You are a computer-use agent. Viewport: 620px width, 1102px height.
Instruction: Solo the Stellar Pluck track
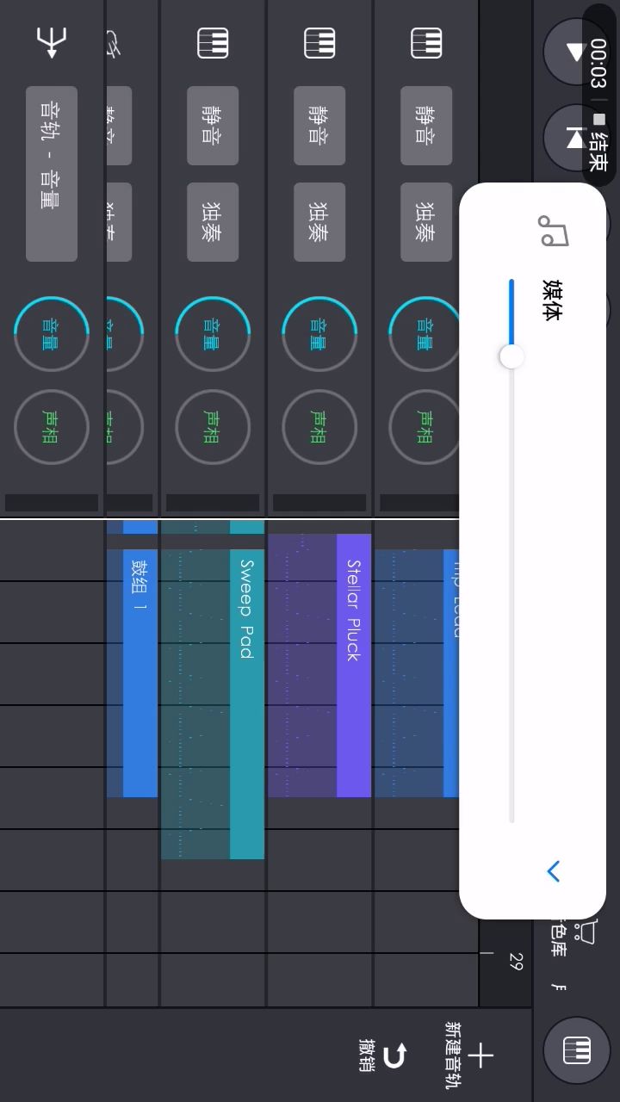point(319,222)
